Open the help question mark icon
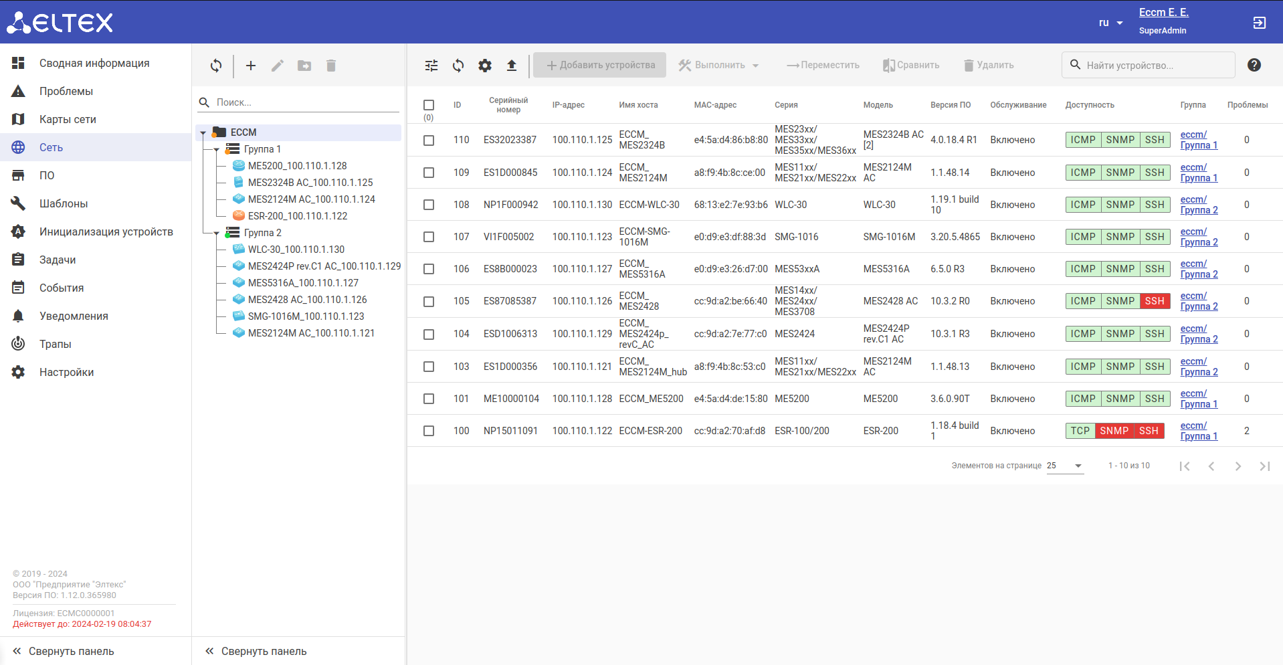The image size is (1283, 665). click(x=1254, y=65)
